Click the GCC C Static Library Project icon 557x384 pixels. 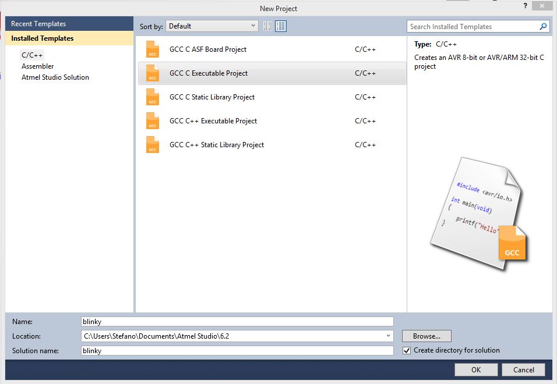pos(153,97)
